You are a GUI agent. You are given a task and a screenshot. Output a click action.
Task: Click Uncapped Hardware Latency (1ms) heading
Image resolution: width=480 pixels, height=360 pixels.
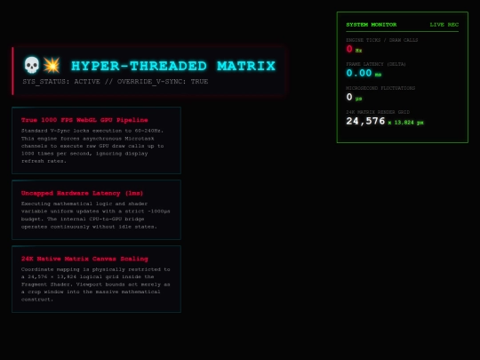point(82,193)
